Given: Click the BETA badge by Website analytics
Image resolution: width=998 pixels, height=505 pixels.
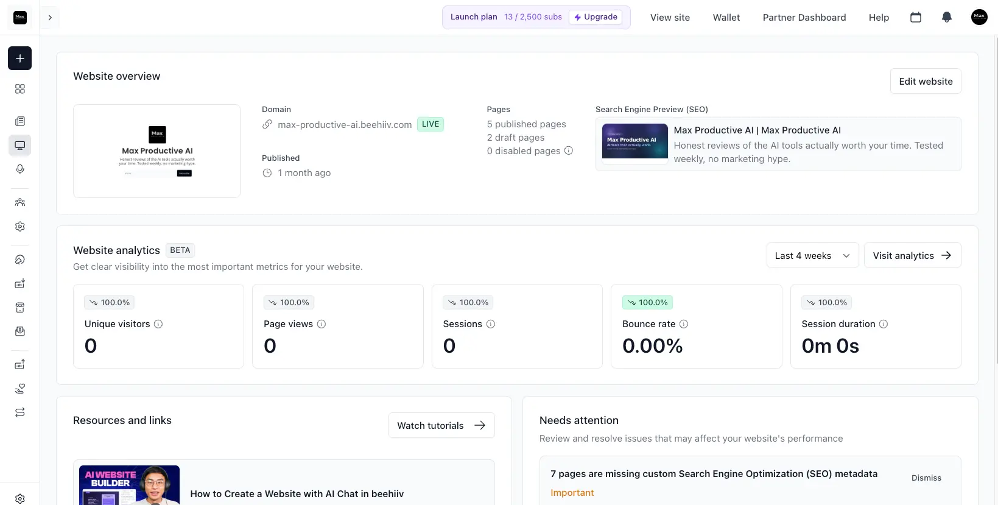Looking at the screenshot, I should [180, 250].
